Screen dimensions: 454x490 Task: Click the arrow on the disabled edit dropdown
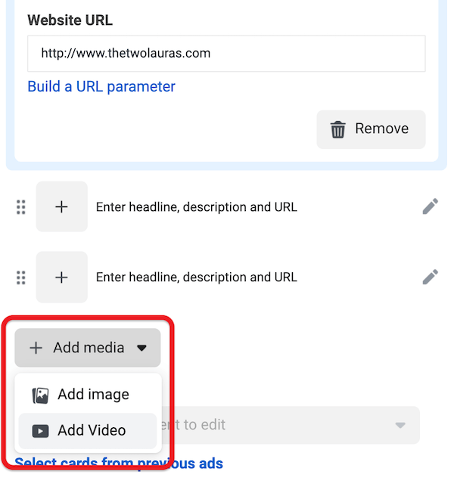(400, 426)
